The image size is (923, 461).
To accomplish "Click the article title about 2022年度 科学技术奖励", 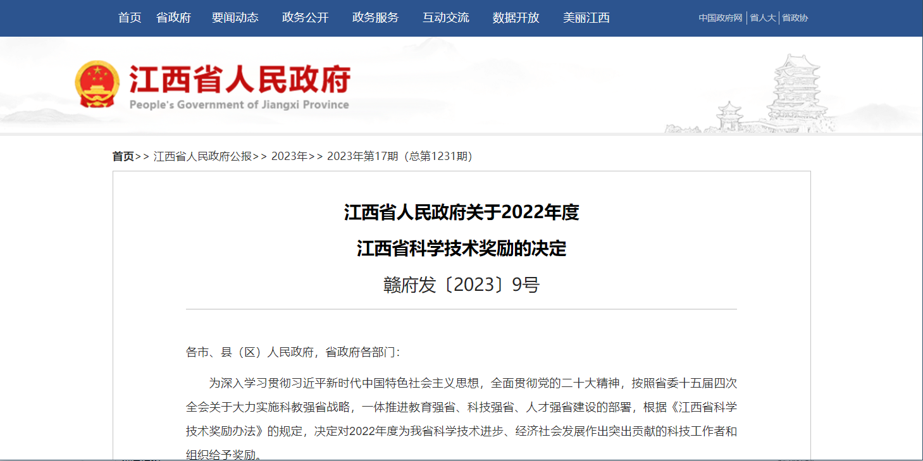I will 461,230.
